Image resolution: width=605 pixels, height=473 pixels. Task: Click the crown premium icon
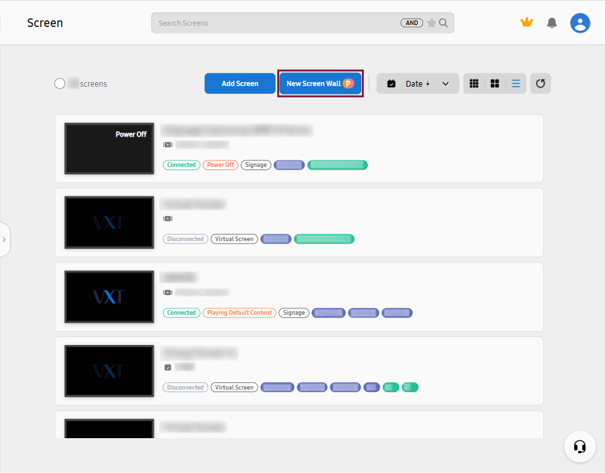pos(527,22)
